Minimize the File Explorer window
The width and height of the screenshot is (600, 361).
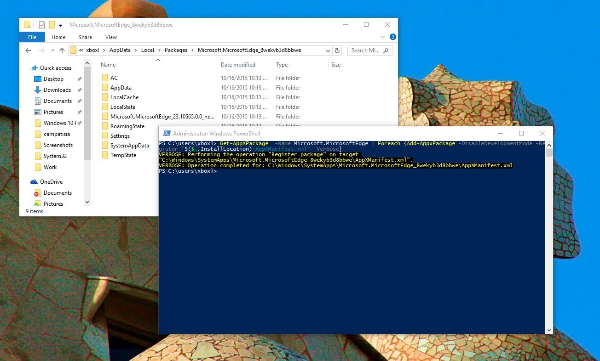pyautogui.click(x=345, y=24)
